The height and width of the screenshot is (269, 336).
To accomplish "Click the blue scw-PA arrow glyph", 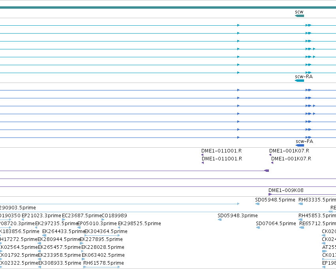I will tap(300, 145).
